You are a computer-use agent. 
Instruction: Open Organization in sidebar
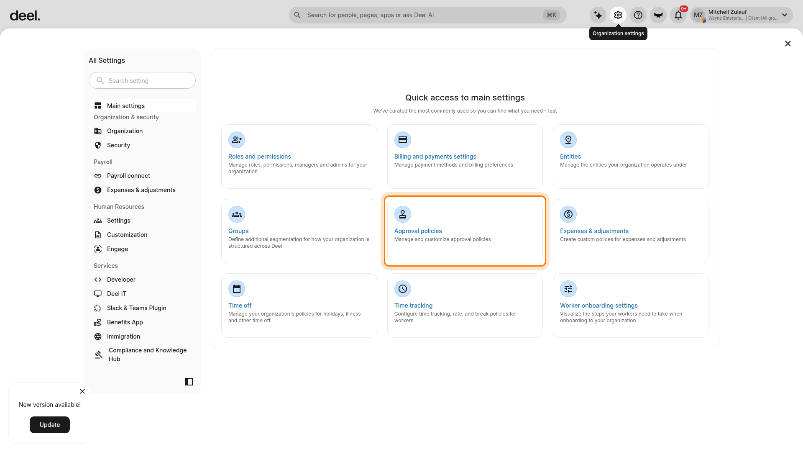(142, 131)
